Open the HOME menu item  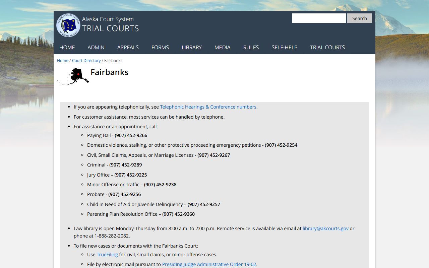click(x=67, y=47)
